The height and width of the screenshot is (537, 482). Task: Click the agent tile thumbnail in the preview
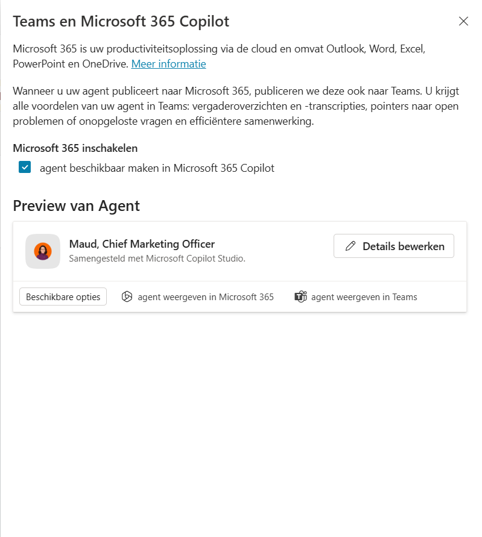coord(42,251)
